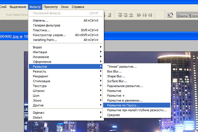This screenshot has height=132, width=198.
Task: Choose the Пластика... filter
Action: tap(66, 30)
